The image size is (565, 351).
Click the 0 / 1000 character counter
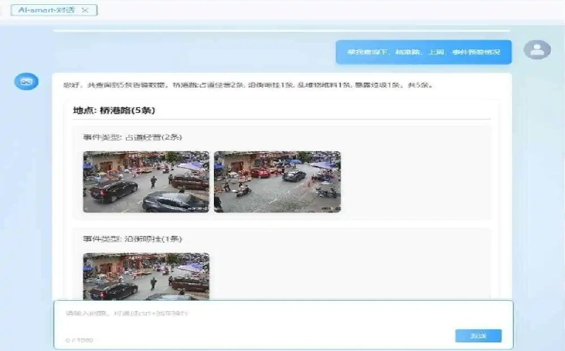[x=79, y=340]
